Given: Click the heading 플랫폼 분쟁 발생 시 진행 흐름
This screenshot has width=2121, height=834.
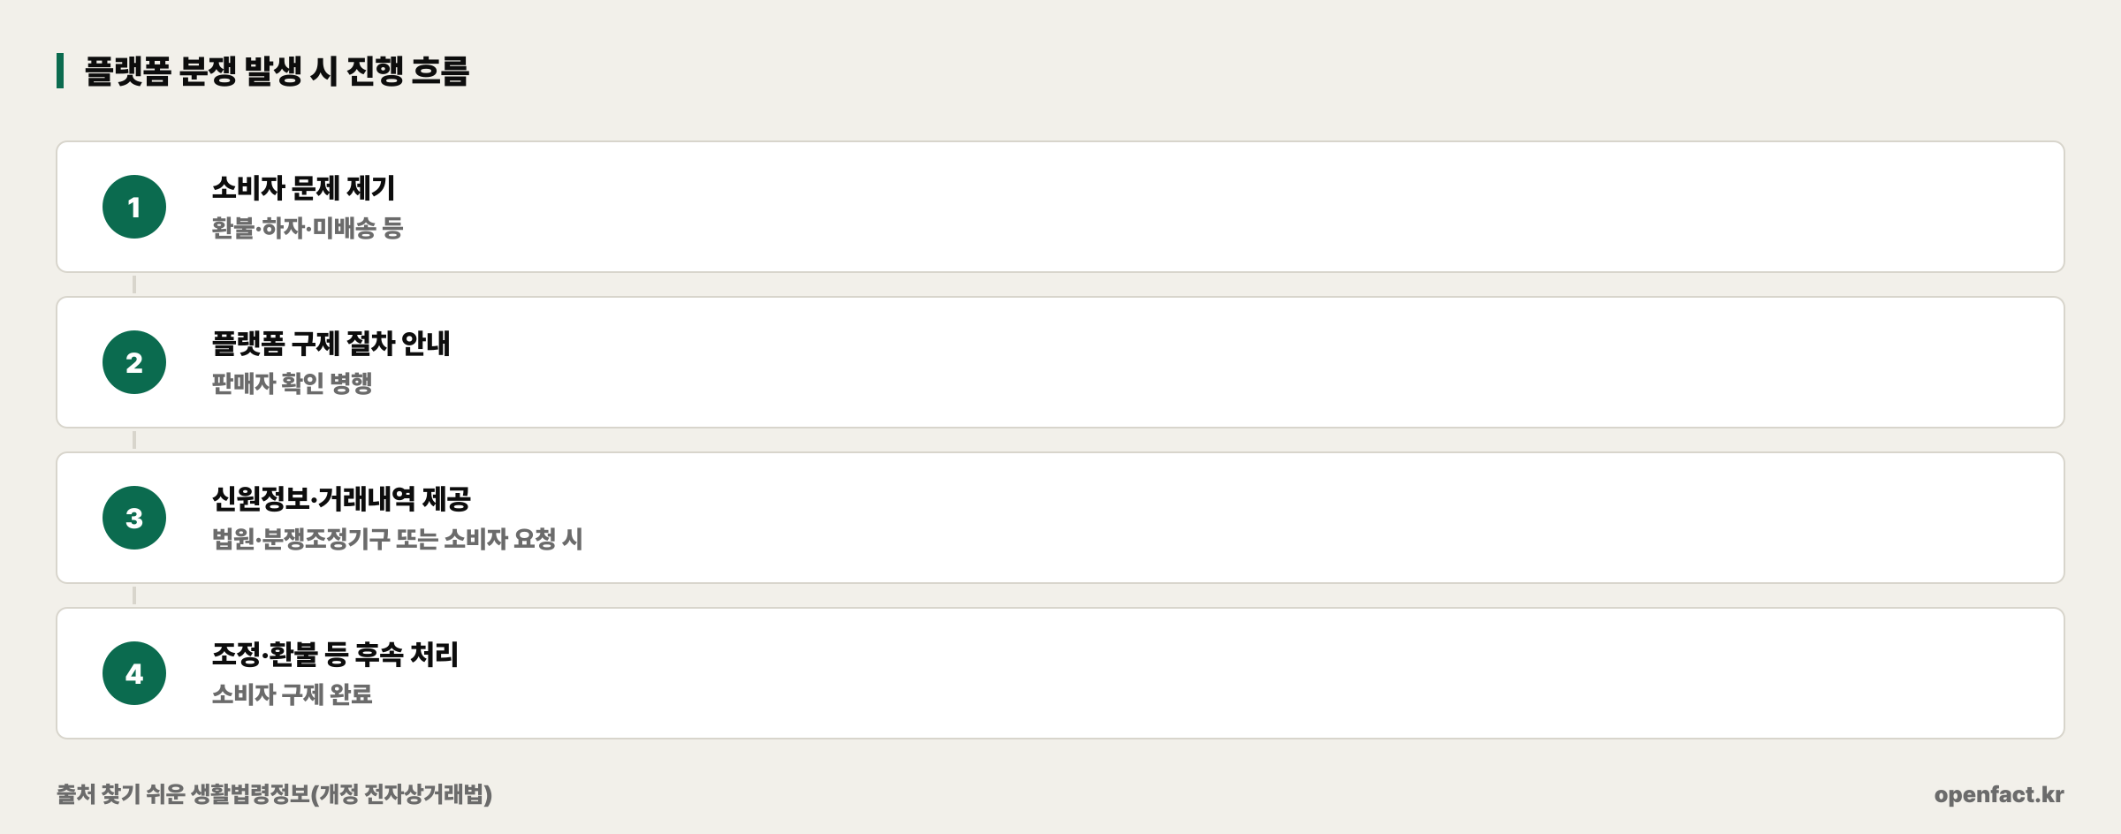Looking at the screenshot, I should pos(277,71).
